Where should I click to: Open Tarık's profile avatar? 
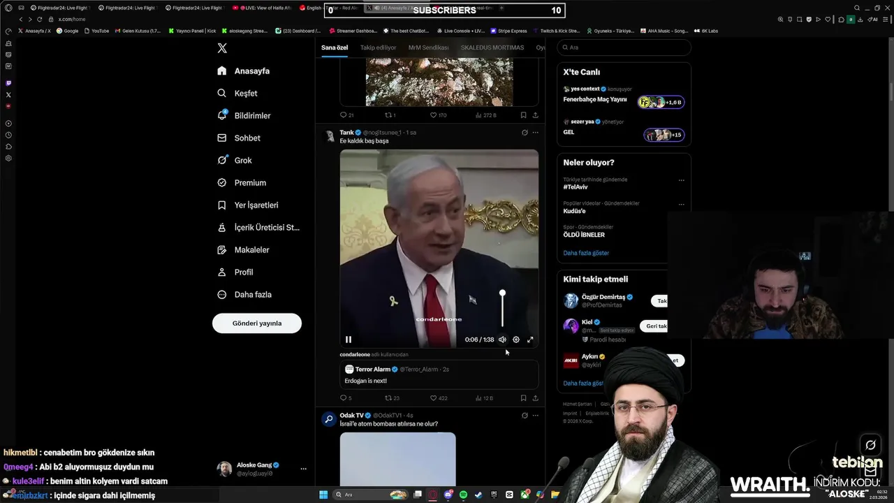pos(330,136)
